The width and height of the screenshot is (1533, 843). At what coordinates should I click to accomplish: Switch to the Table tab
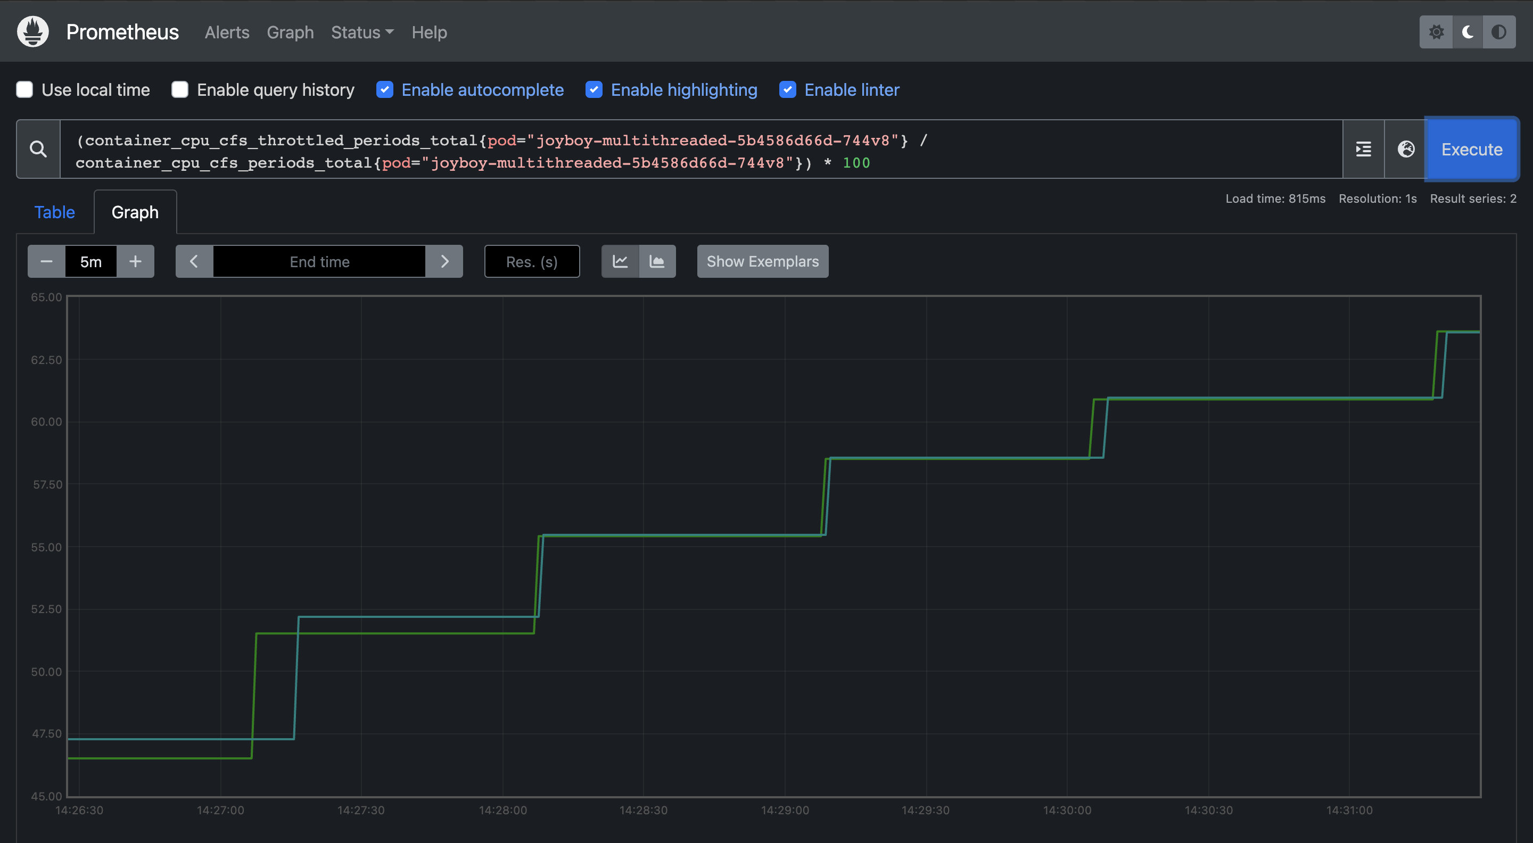click(x=54, y=211)
